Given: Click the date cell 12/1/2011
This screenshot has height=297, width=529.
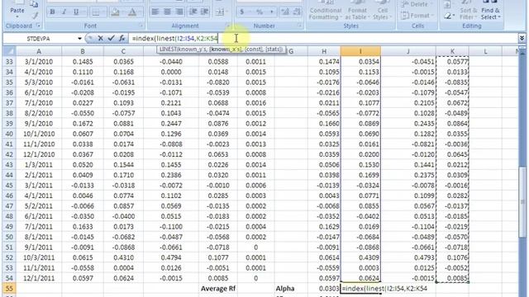Looking at the screenshot, I should tap(39, 278).
